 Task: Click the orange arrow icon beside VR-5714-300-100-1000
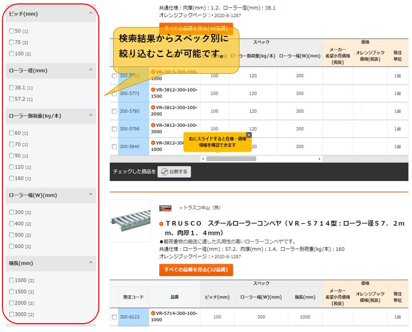(153, 313)
